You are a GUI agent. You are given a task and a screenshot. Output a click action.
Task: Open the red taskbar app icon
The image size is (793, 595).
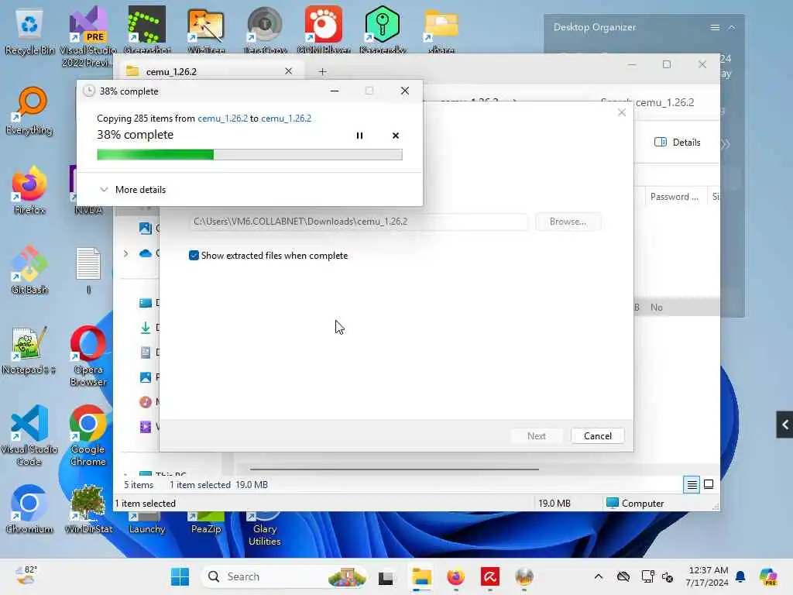(489, 576)
